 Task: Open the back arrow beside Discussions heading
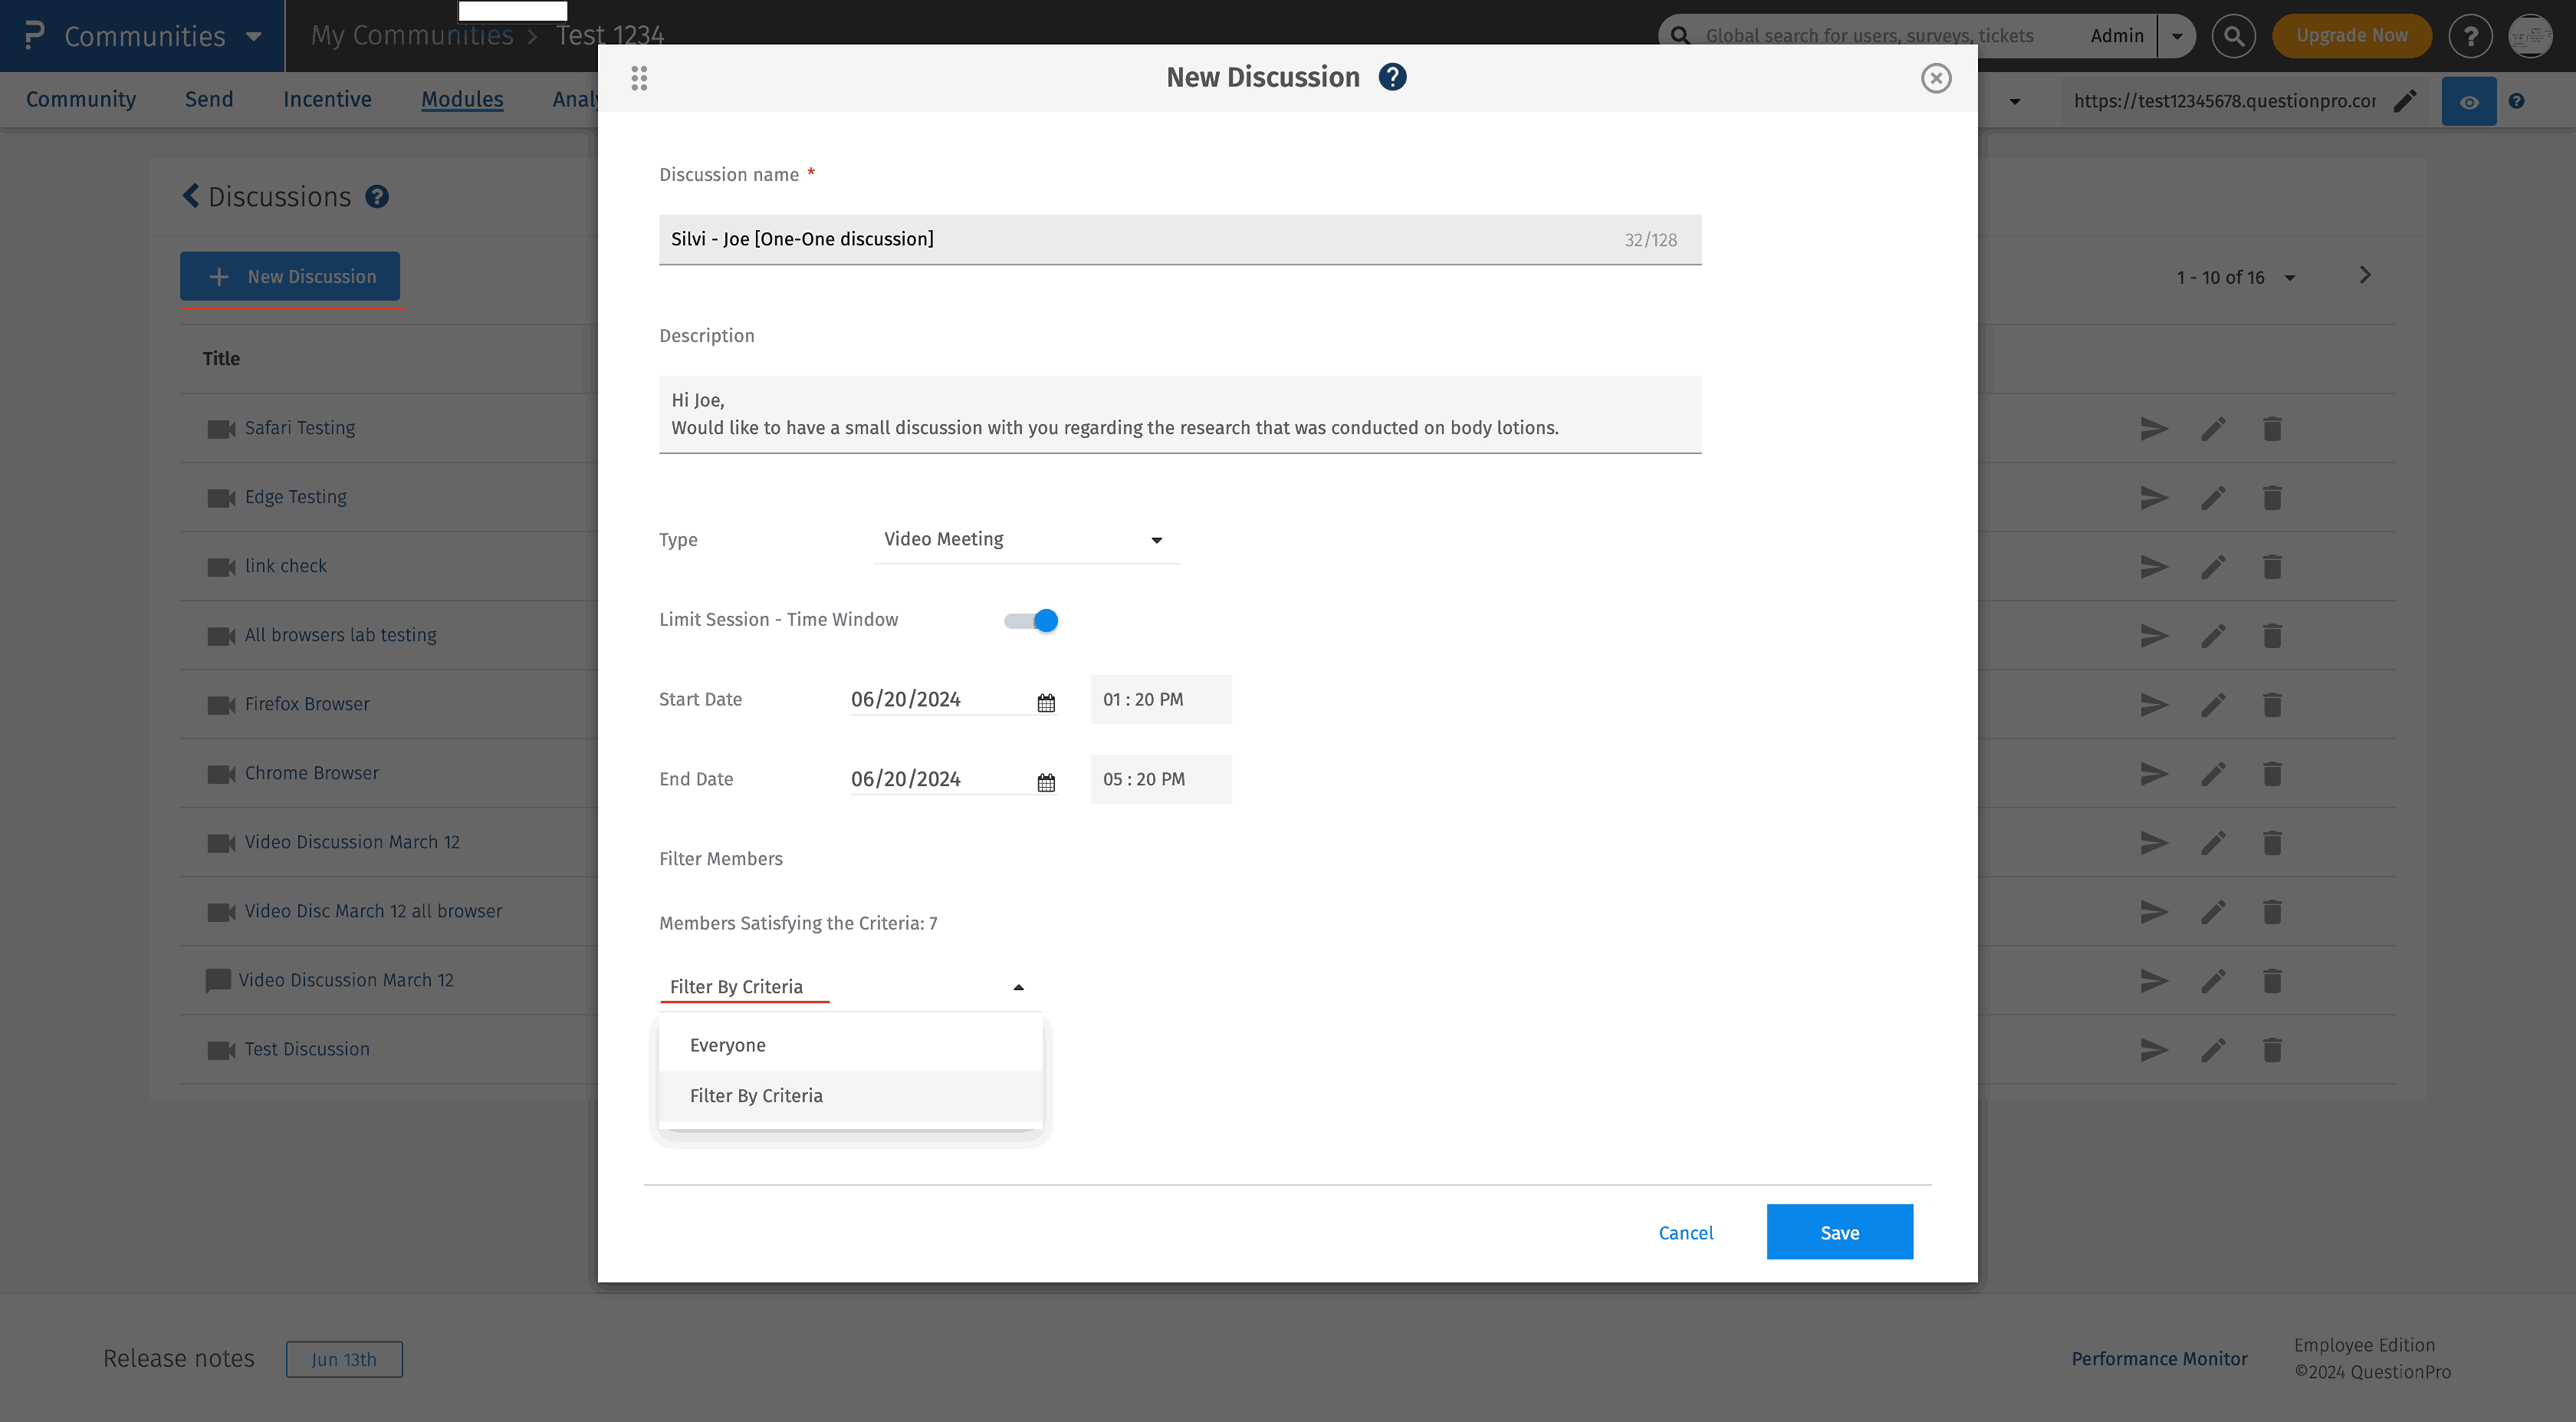191,195
